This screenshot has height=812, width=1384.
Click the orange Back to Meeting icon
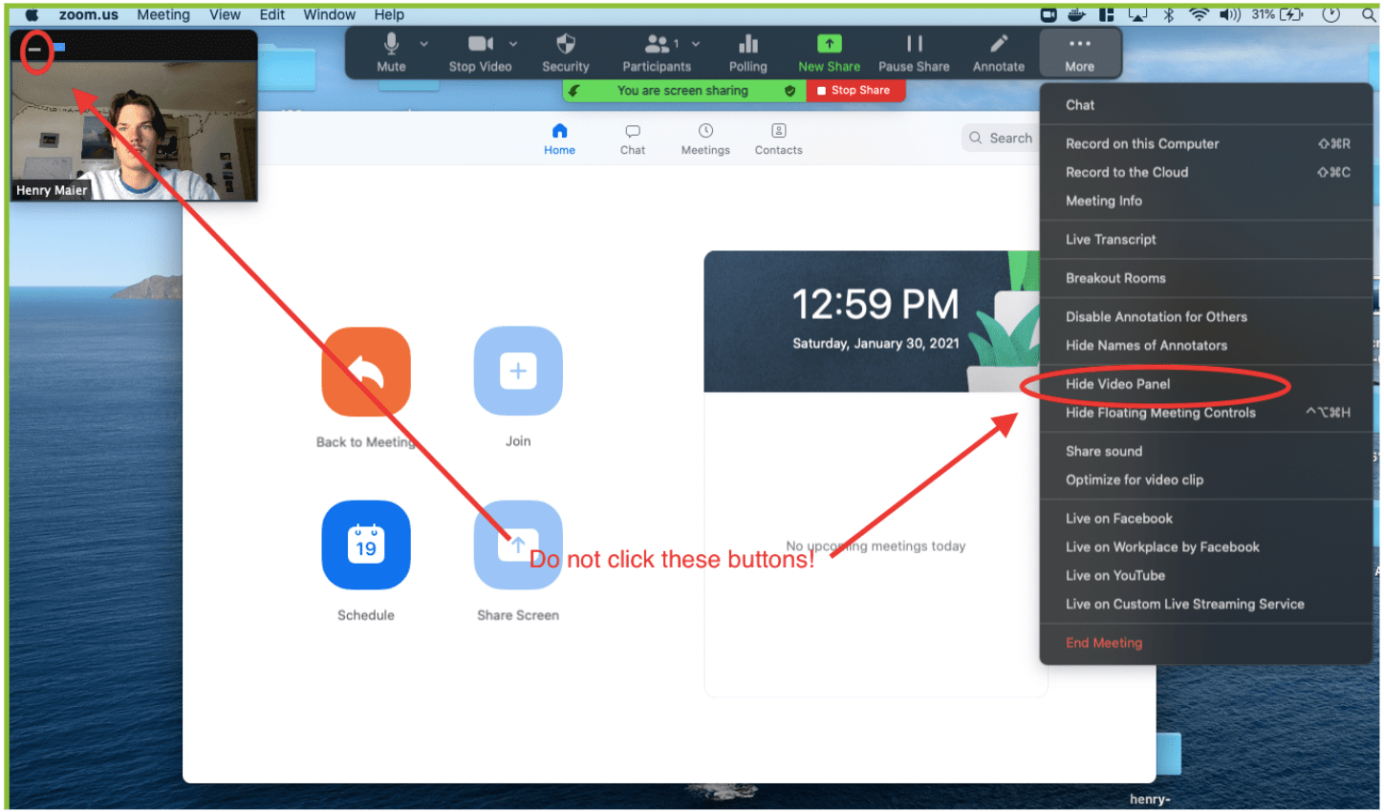[x=366, y=372]
